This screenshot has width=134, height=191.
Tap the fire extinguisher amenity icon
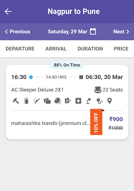tap(26, 101)
